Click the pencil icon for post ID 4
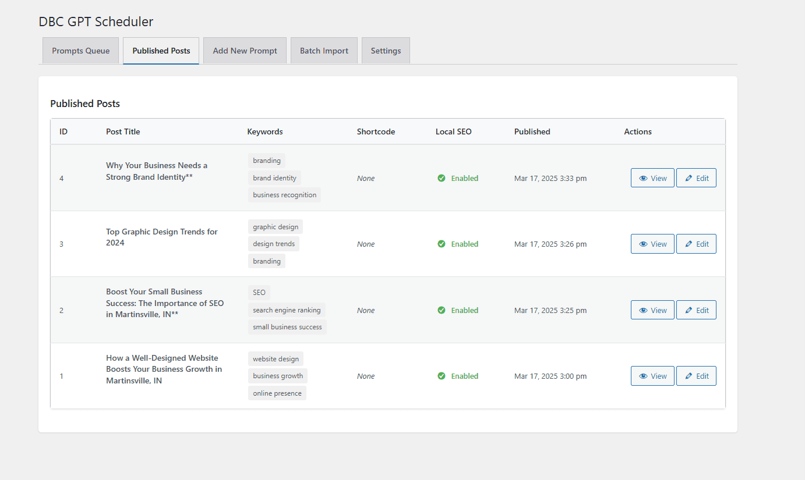 pyautogui.click(x=689, y=178)
